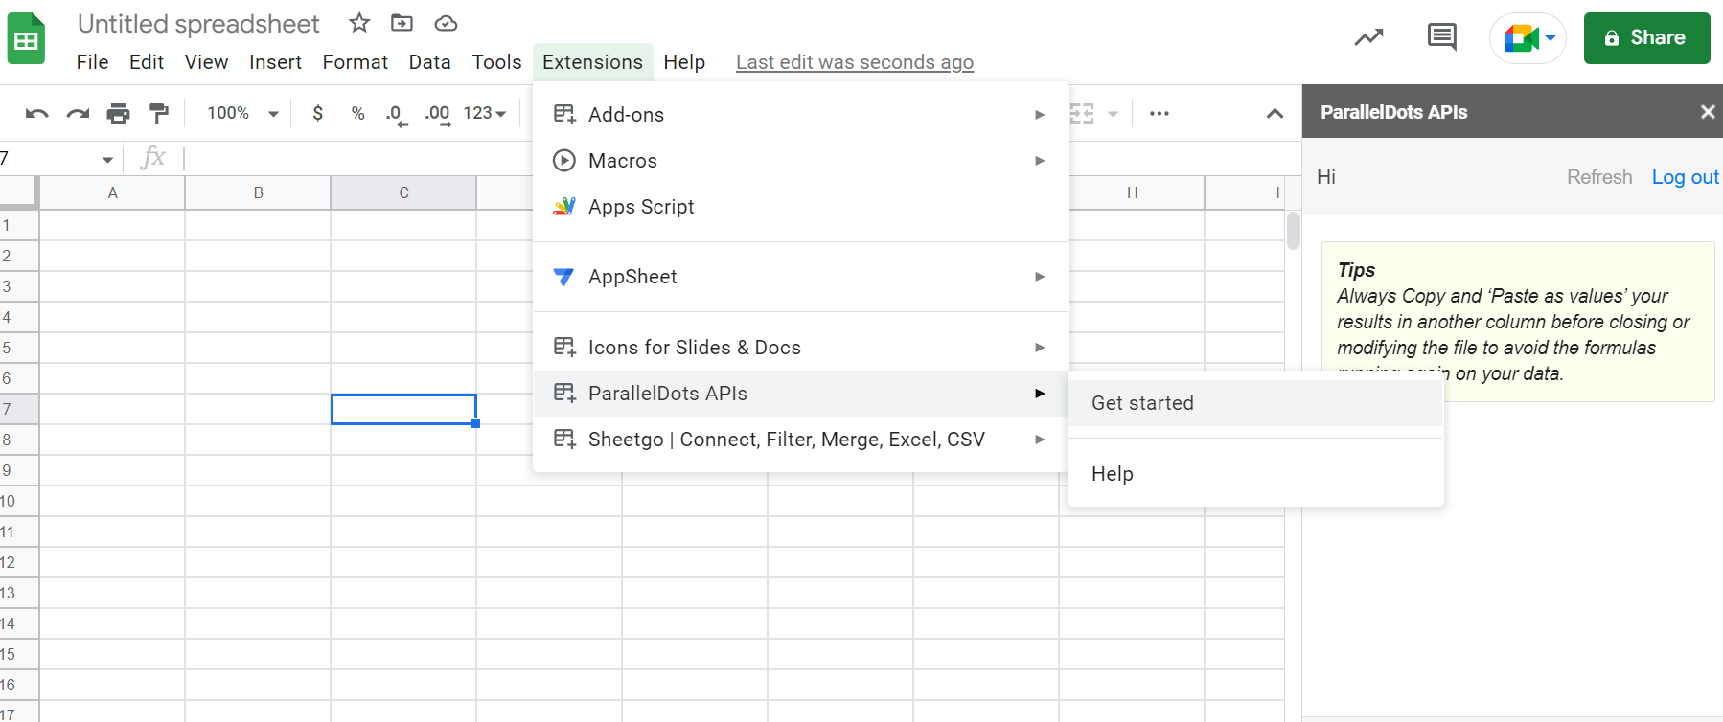Select column B header
This screenshot has height=722, width=1723.
point(258,192)
